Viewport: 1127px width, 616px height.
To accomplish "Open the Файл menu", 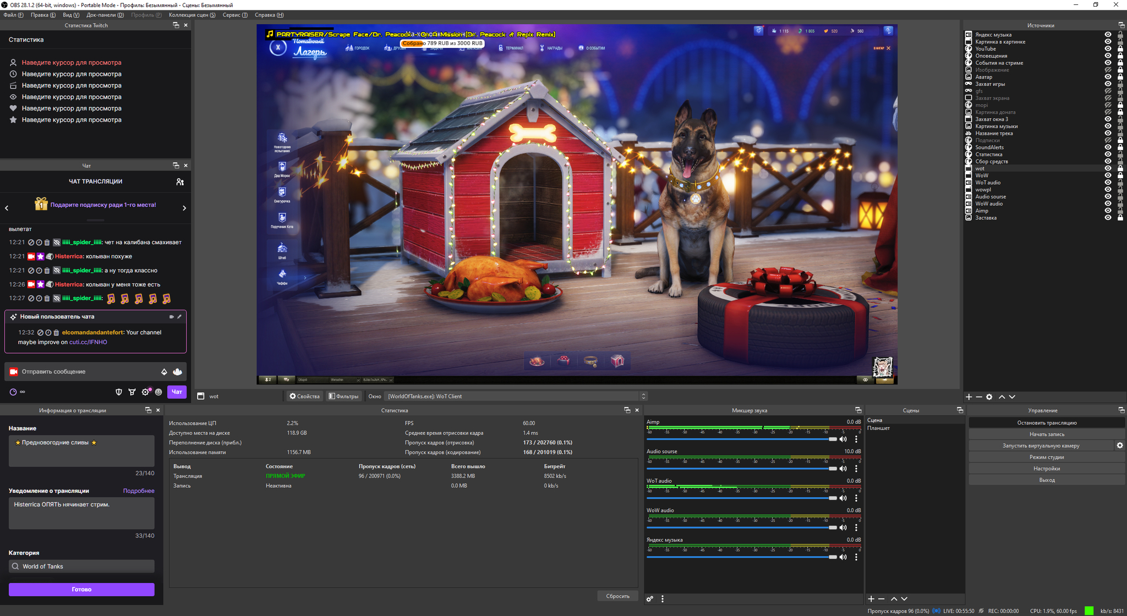I will (x=13, y=15).
